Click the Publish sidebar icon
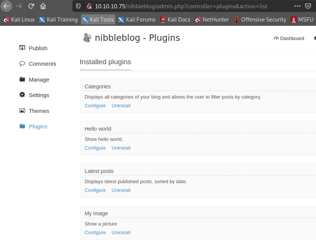316x247 pixels. click(x=22, y=48)
